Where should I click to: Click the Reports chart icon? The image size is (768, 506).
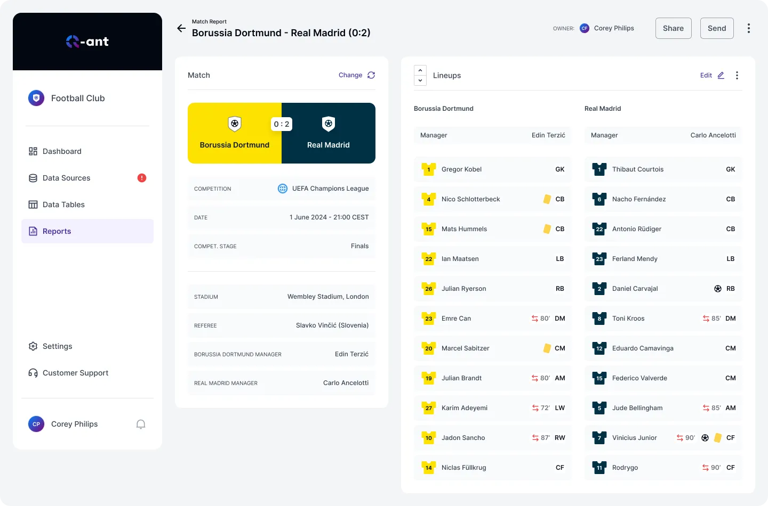coord(33,231)
